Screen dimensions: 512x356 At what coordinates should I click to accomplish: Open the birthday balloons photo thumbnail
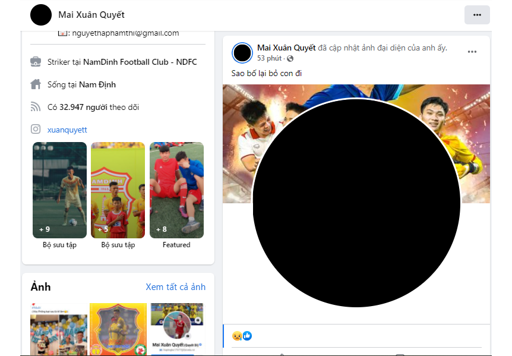point(59,329)
